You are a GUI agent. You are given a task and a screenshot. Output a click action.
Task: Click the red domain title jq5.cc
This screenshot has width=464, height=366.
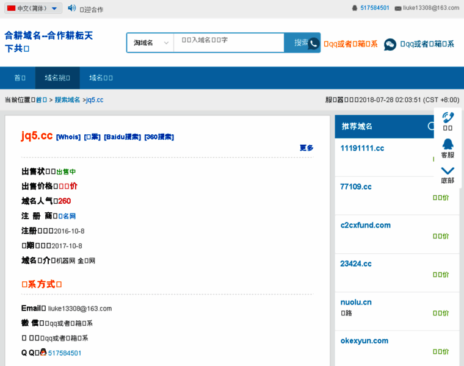click(37, 135)
